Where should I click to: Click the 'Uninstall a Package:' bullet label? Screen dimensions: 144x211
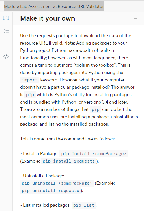44,176
